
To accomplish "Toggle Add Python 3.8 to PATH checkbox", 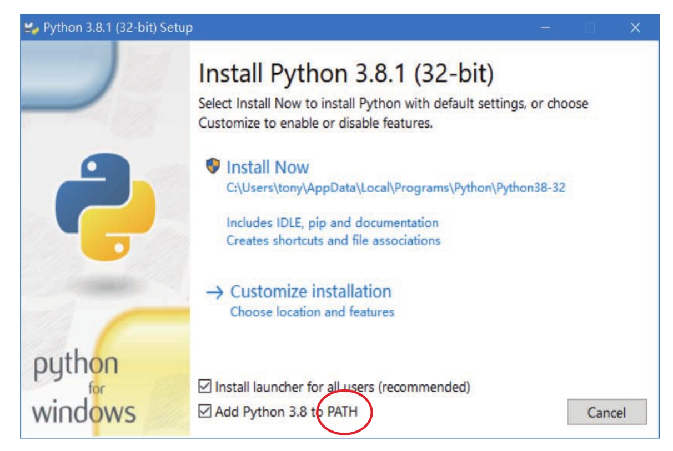I will coord(205,412).
